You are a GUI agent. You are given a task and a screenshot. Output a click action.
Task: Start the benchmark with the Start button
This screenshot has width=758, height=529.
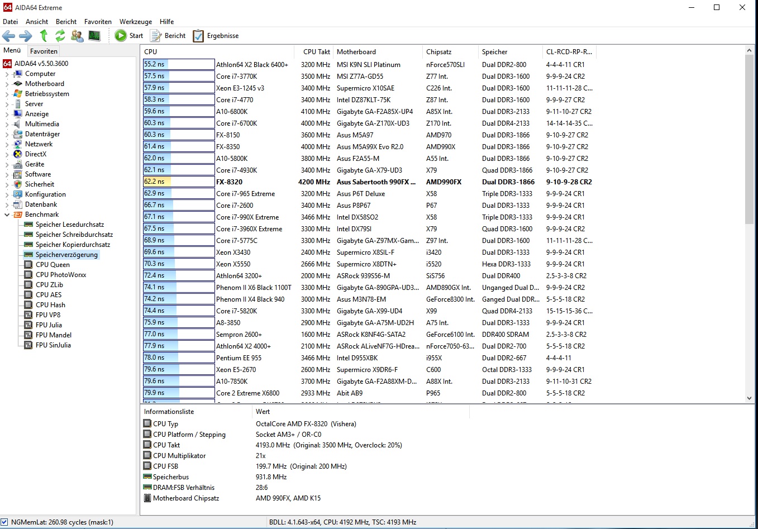click(129, 36)
